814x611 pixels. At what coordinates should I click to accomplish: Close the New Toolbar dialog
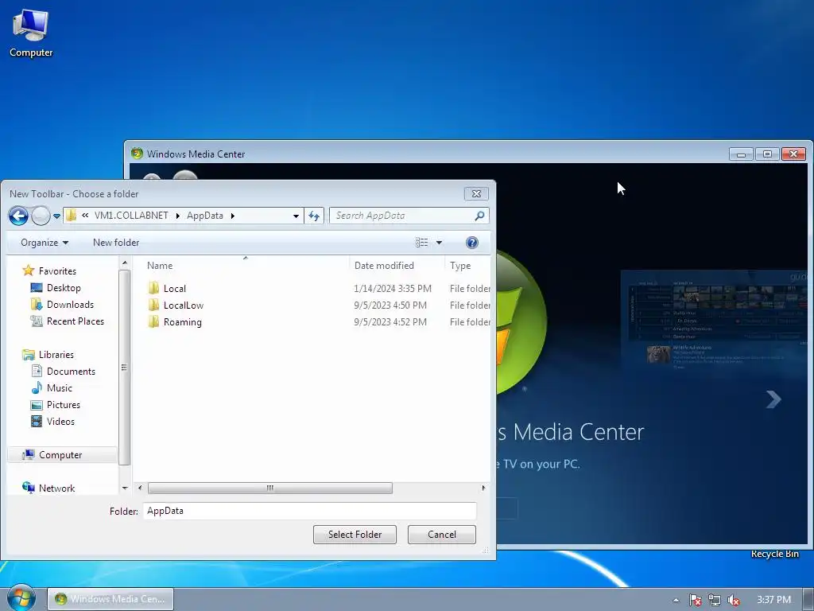point(476,194)
